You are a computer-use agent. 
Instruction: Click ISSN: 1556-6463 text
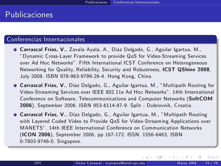[x=148, y=134]
